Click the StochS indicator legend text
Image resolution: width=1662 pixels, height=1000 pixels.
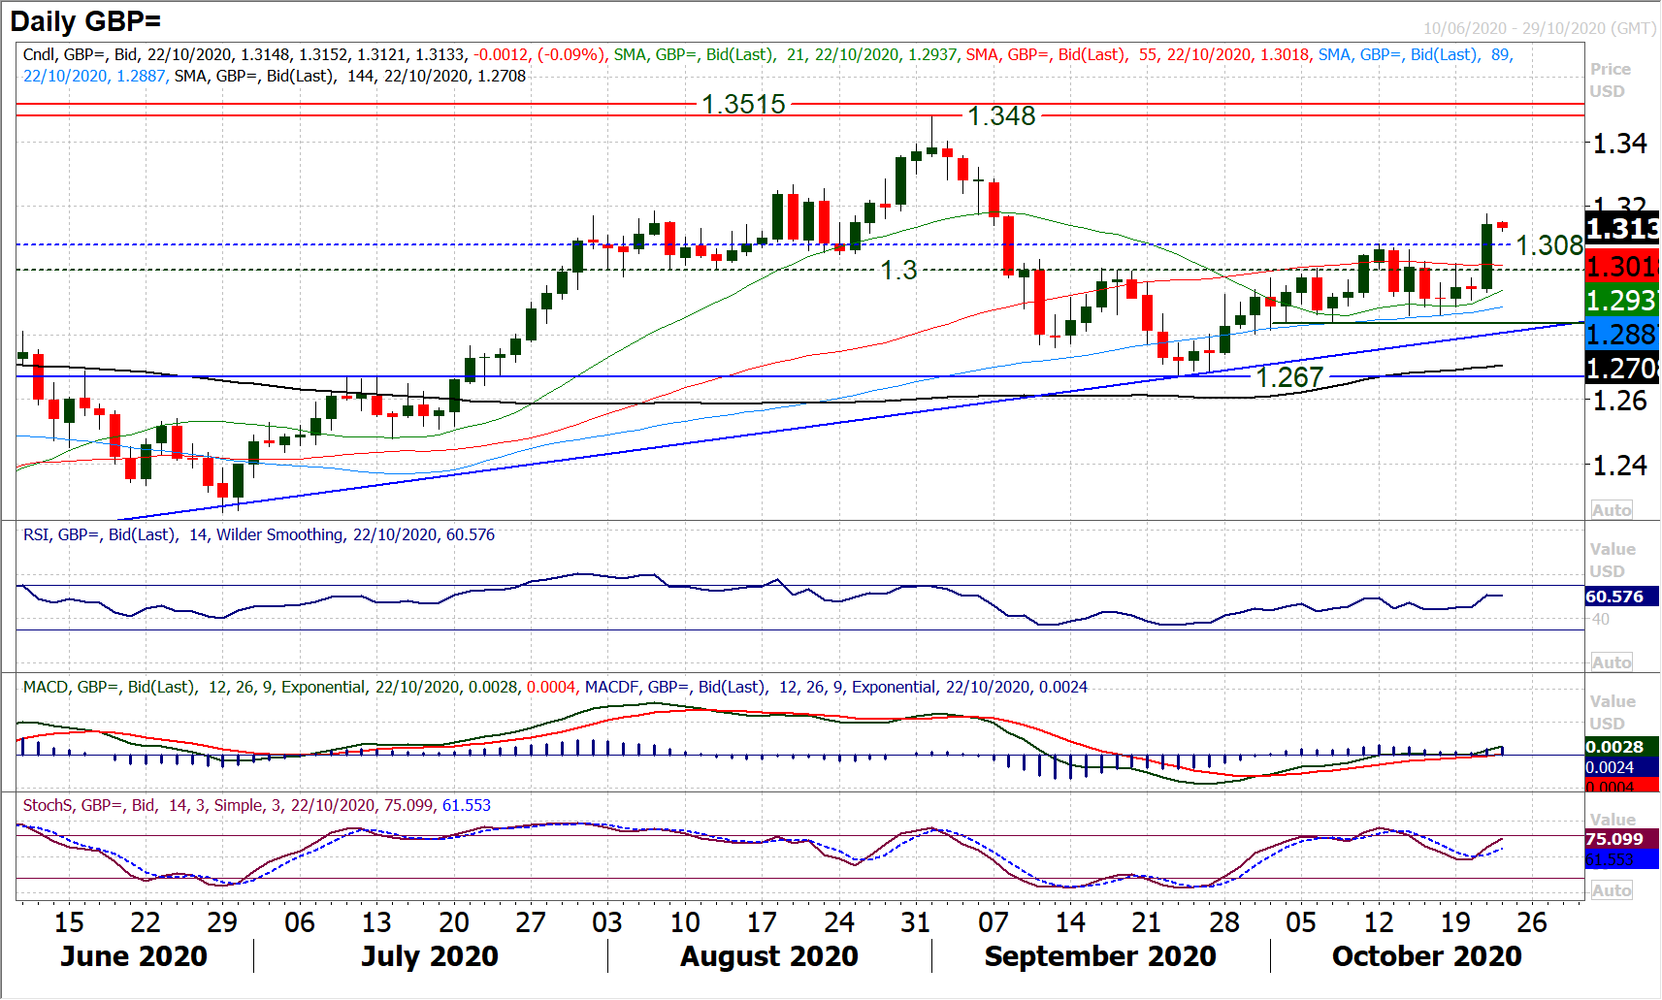(256, 805)
